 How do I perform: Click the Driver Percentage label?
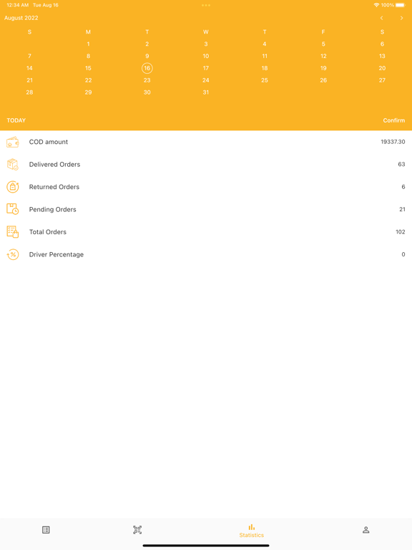pyautogui.click(x=57, y=255)
